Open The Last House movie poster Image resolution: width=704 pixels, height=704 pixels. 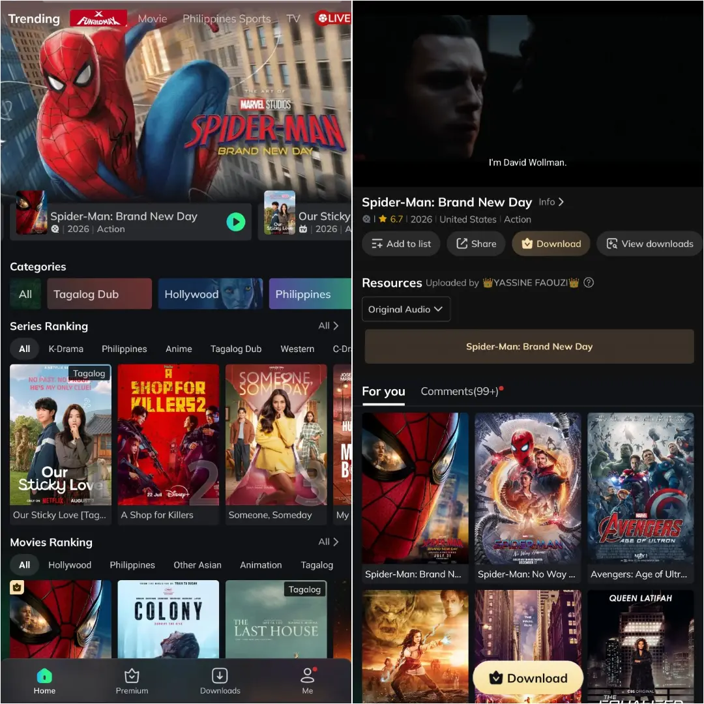[276, 619]
